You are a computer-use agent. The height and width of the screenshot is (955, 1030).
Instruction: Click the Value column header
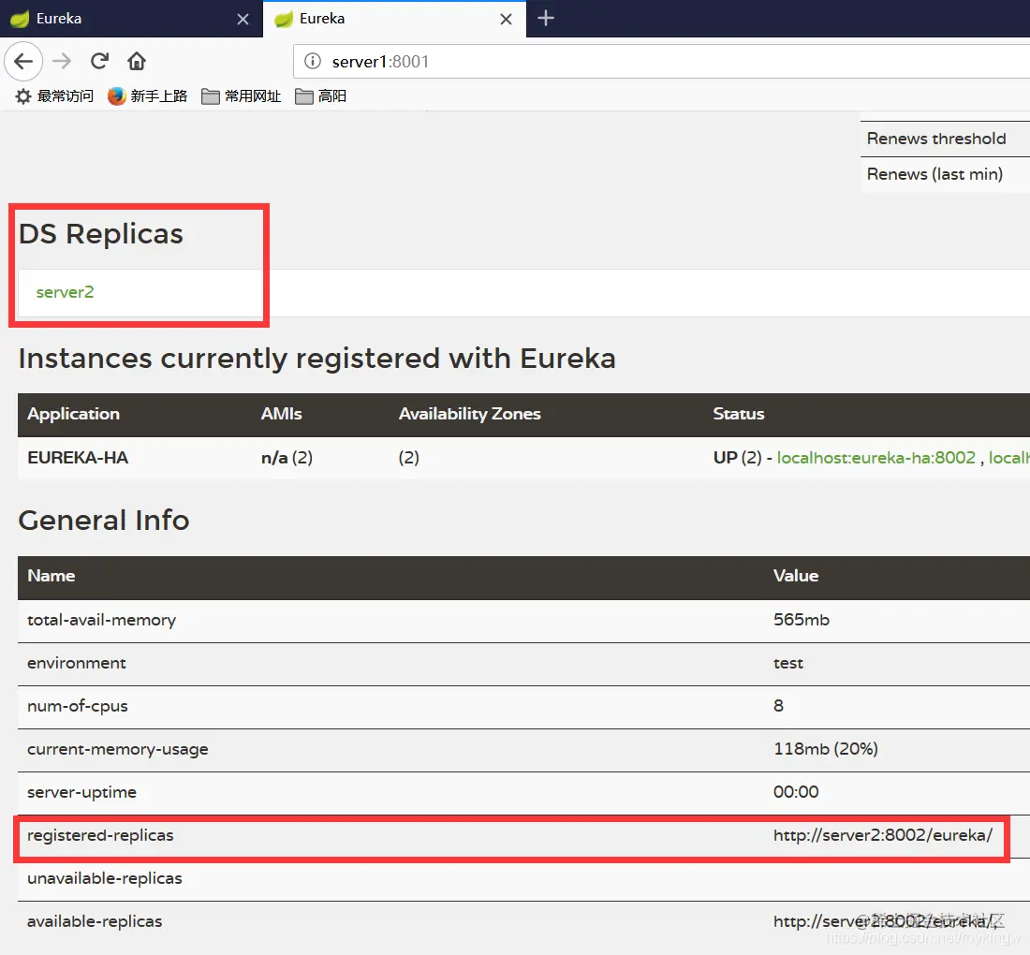[x=796, y=576]
